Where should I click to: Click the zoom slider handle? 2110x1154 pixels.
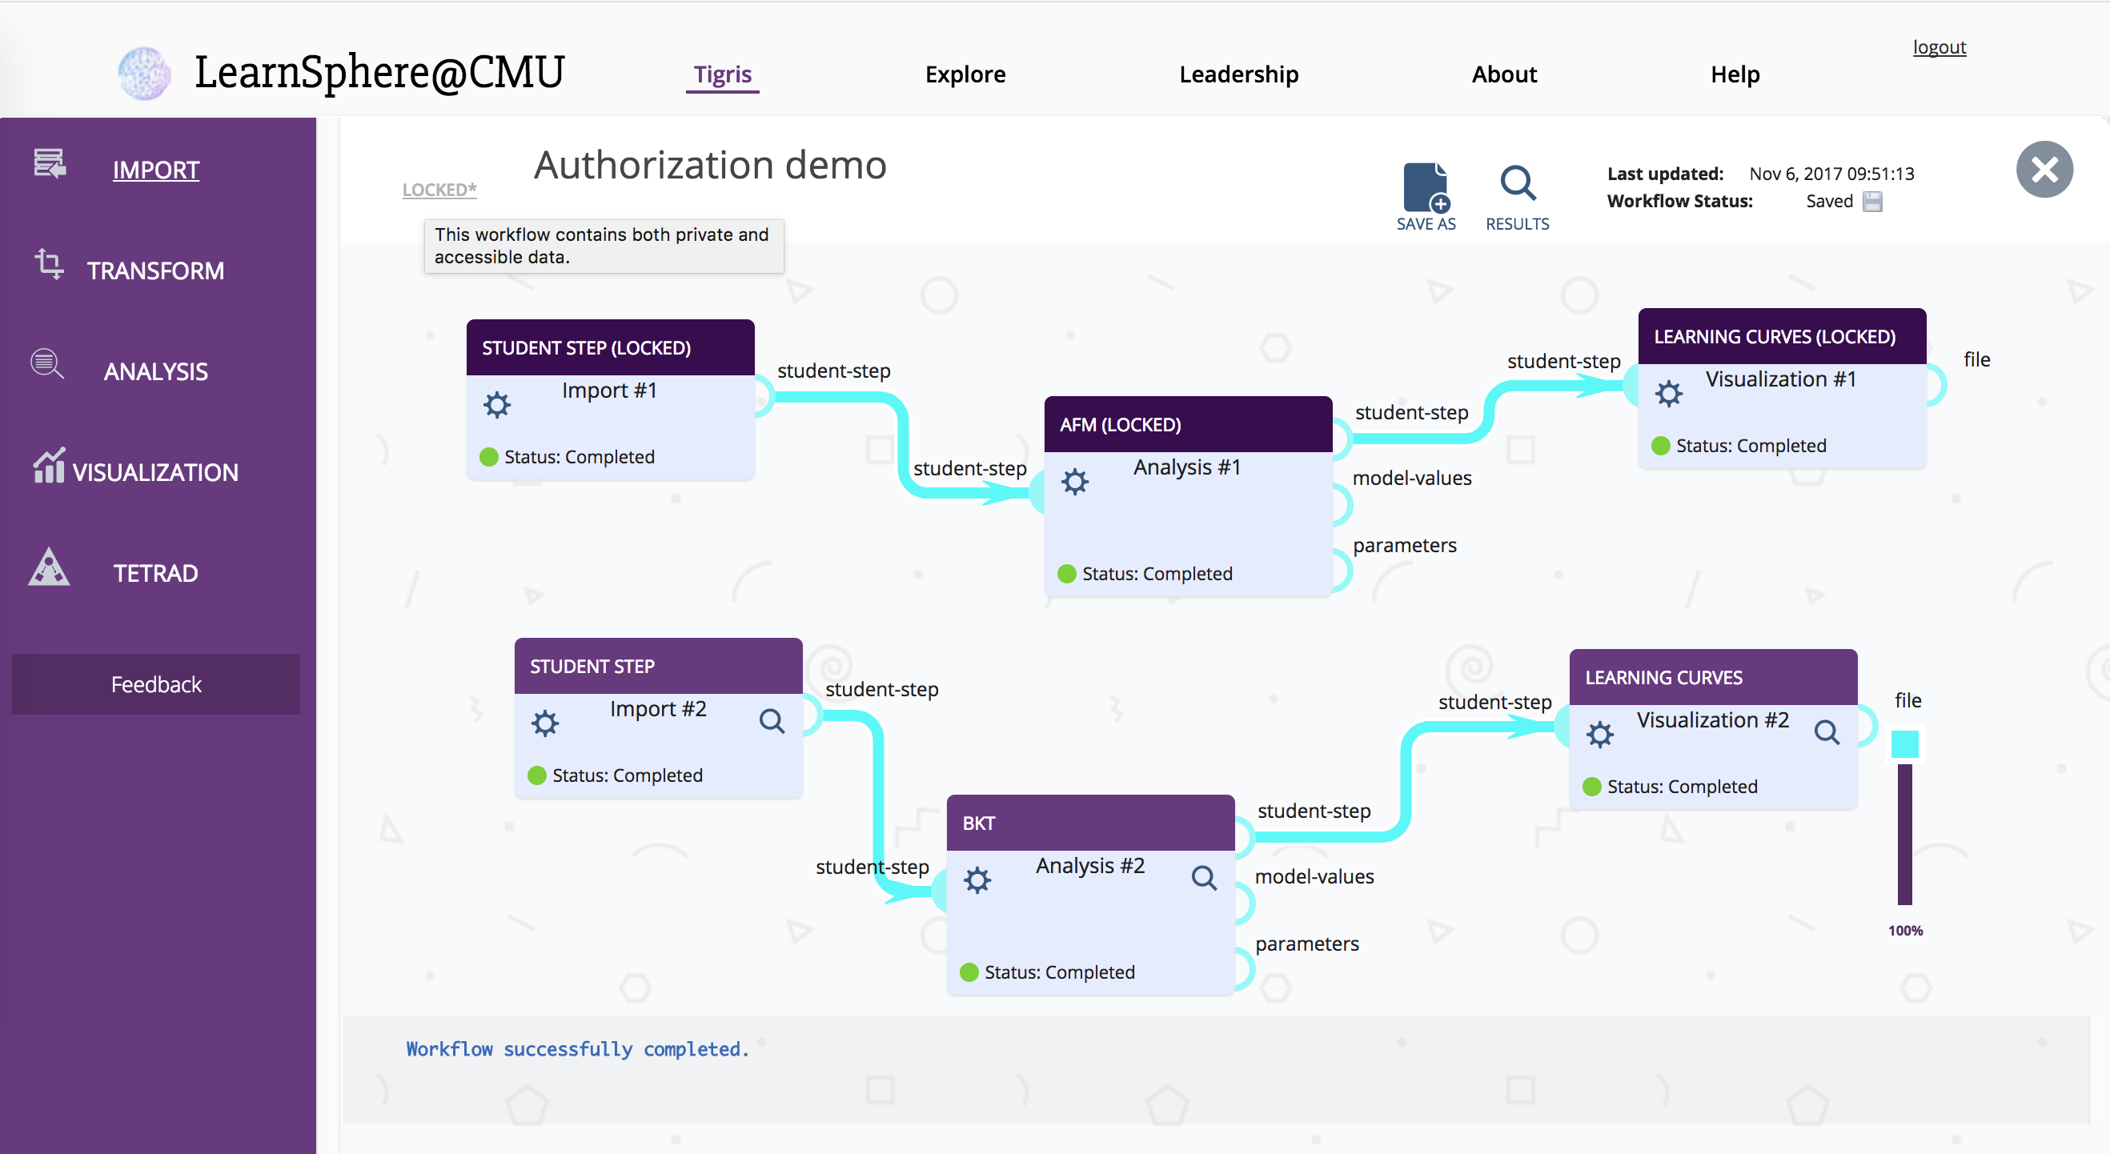tap(1904, 744)
